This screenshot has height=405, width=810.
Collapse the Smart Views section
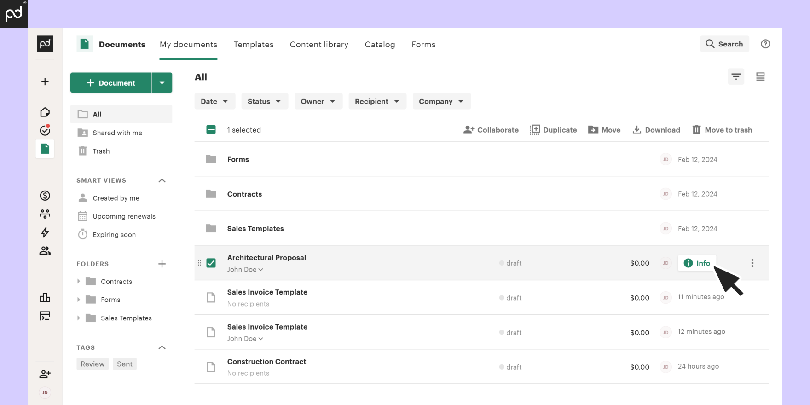coord(162,180)
